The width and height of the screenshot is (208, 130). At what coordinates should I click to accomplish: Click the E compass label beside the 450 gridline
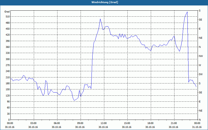tap(200, 29)
